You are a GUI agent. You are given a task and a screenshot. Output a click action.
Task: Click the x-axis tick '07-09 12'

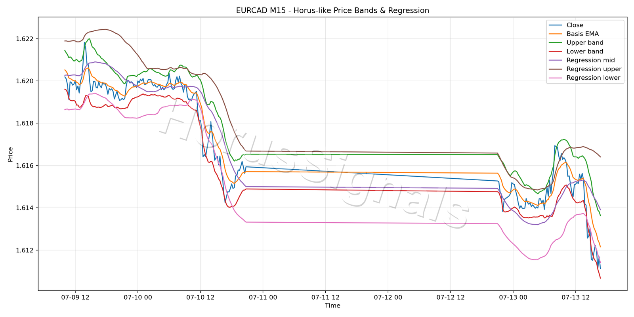75,297
